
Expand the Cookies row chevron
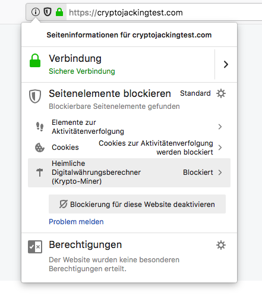[220, 147]
